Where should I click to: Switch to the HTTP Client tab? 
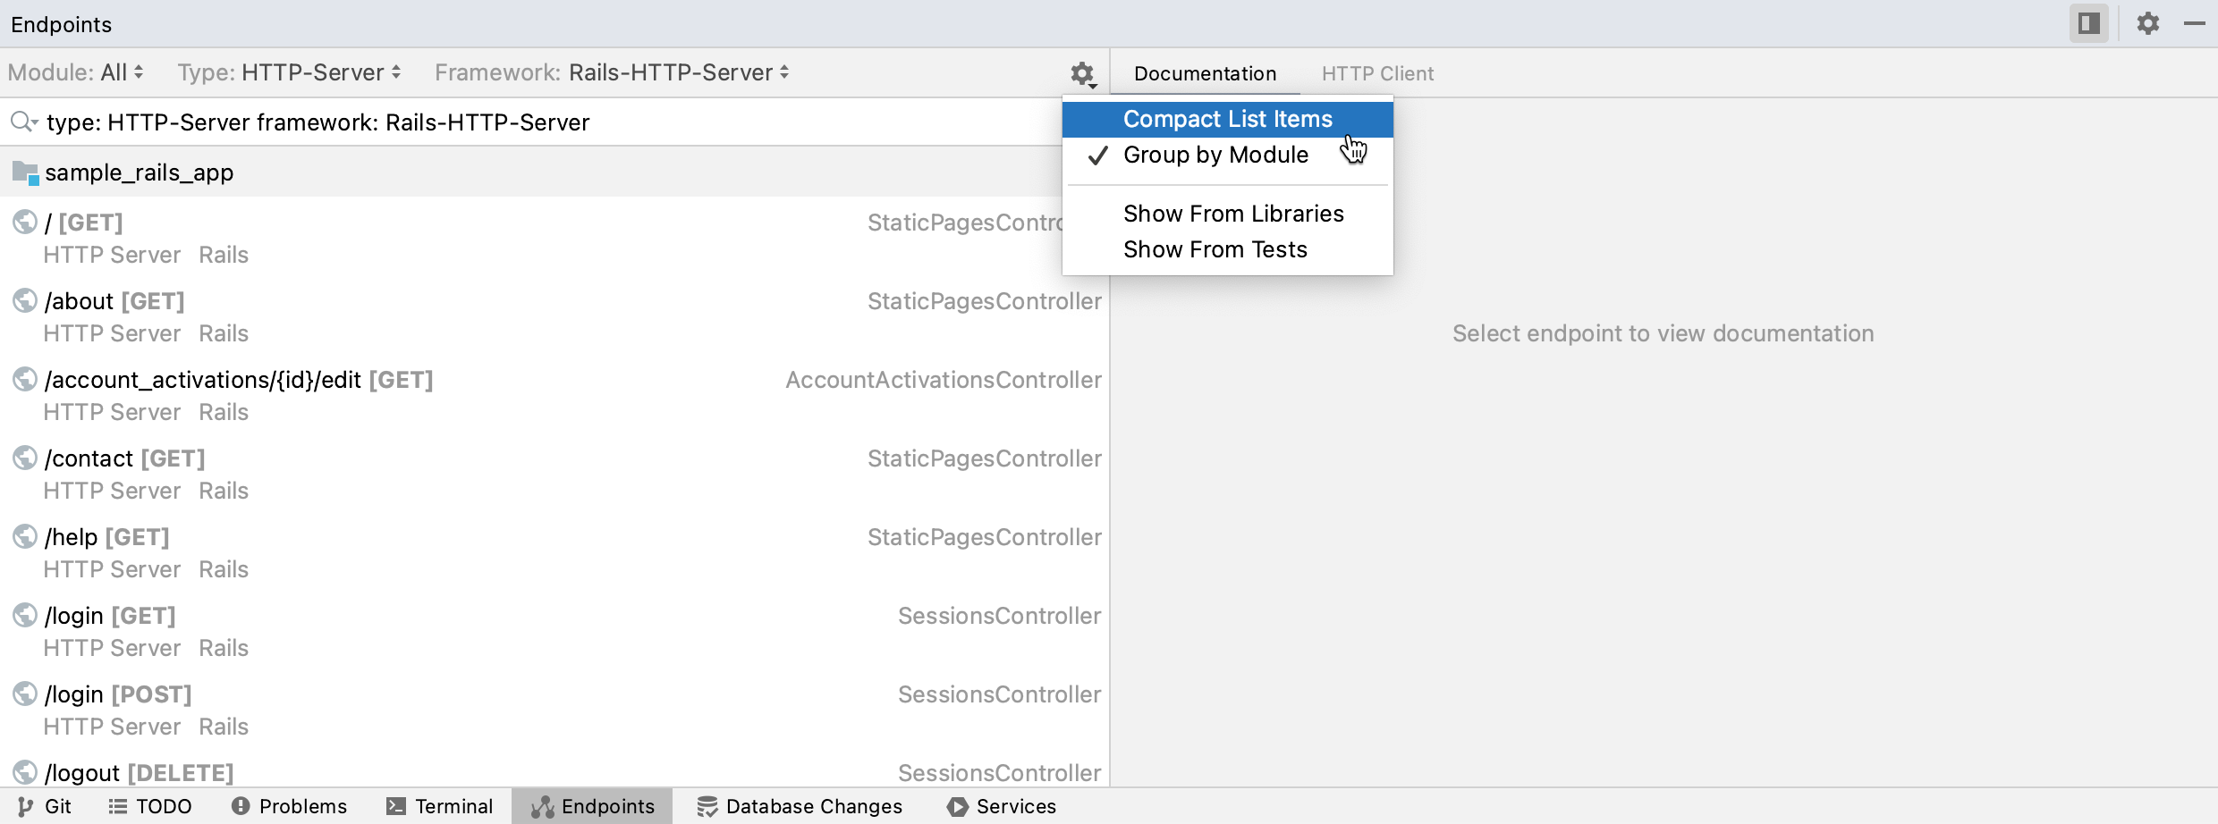[x=1376, y=73]
